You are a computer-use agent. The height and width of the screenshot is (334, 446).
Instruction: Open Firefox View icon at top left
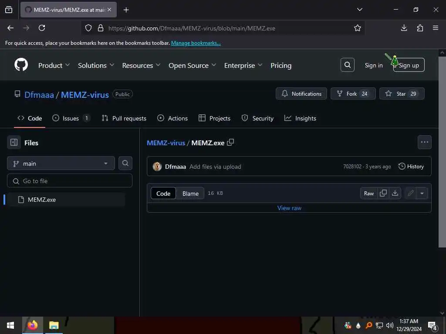coord(9,10)
